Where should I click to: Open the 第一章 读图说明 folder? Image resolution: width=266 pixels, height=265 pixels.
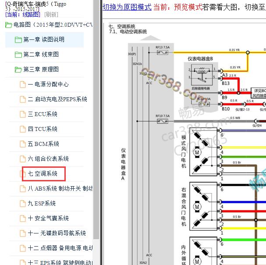(x=44, y=39)
